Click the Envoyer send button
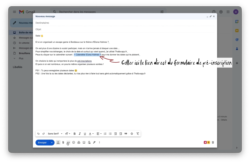250x163 pixels. click(x=42, y=143)
